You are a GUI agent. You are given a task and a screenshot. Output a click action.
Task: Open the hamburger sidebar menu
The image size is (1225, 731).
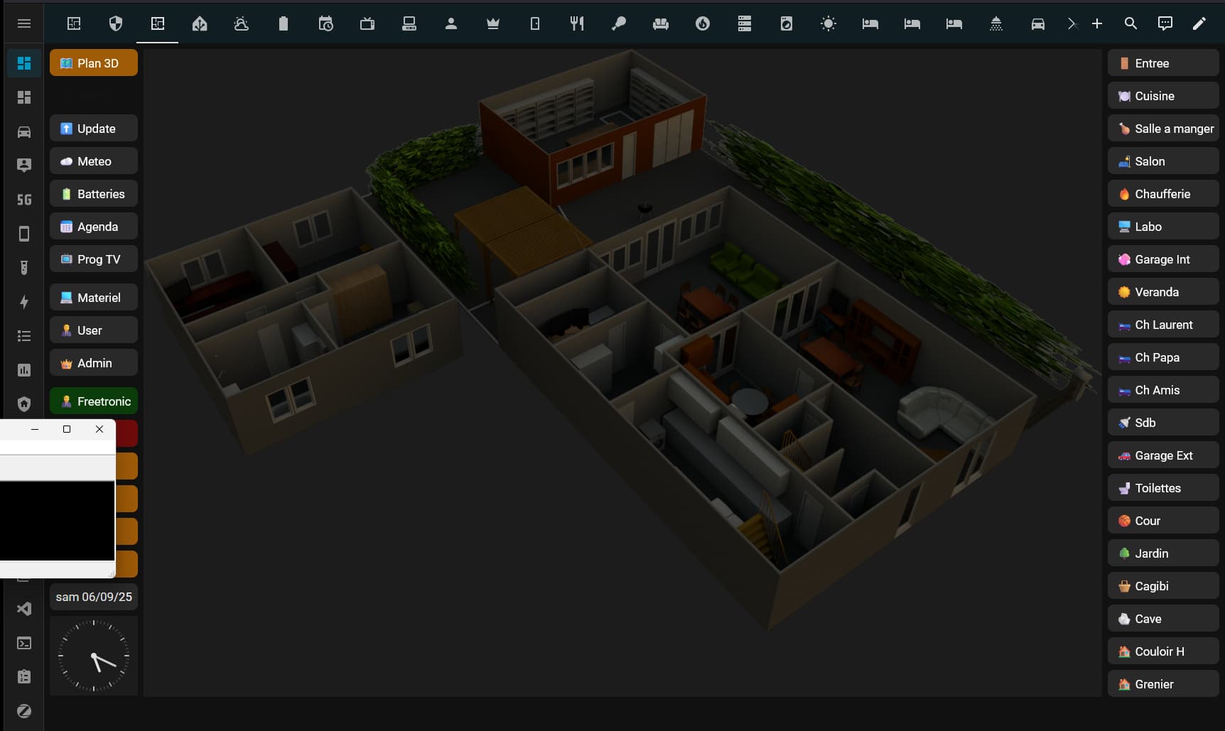[23, 23]
